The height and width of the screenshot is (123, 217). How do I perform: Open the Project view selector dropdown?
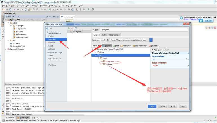pos(12,17)
